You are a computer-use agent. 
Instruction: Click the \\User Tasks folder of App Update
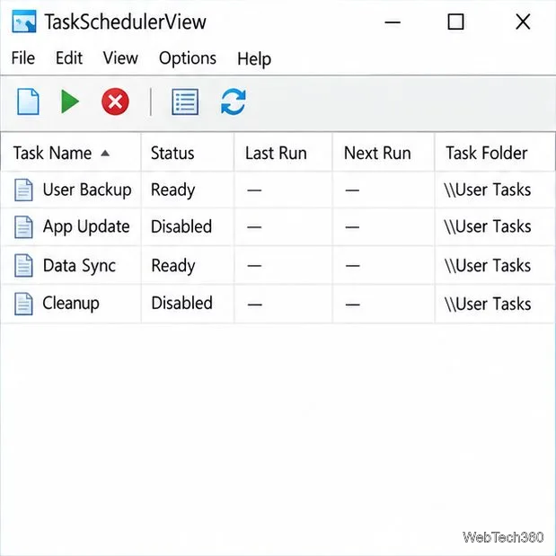click(488, 226)
